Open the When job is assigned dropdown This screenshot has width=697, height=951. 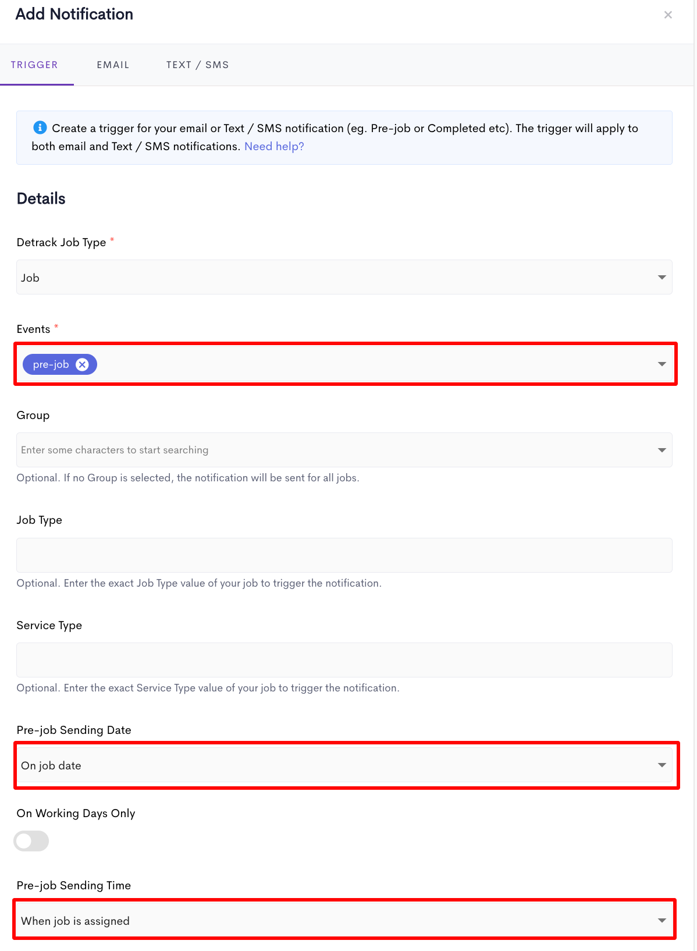344,921
